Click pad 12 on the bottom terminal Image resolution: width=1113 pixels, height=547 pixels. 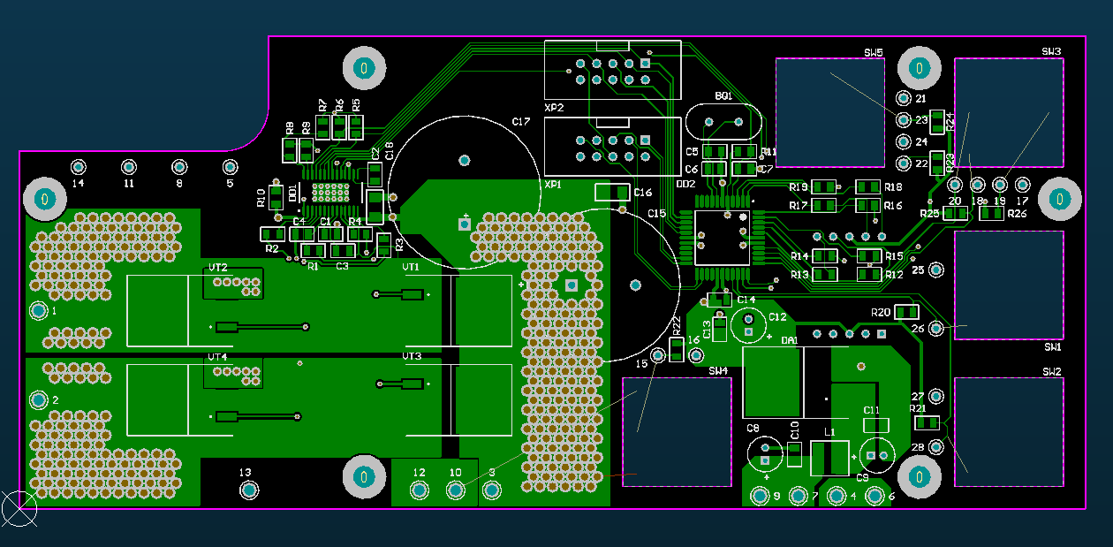tap(419, 490)
